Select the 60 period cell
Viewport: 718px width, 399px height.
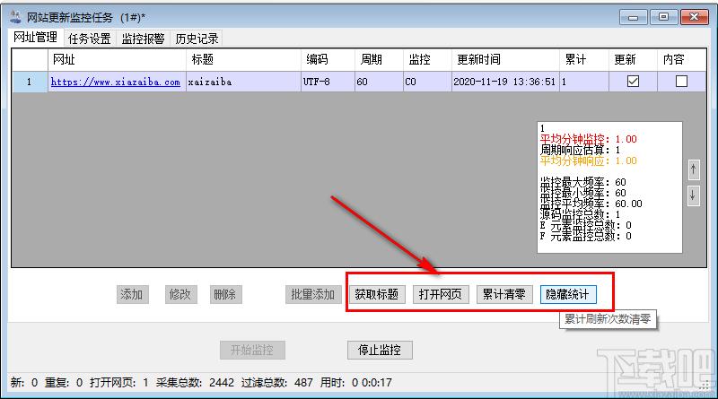pos(379,82)
